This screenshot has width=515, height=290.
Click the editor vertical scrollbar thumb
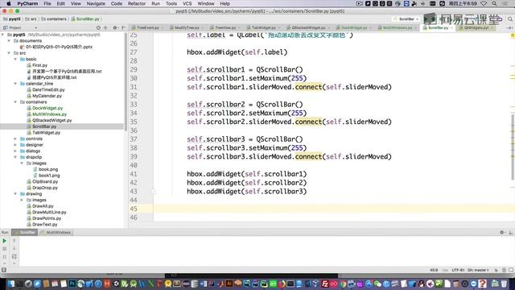[513, 147]
